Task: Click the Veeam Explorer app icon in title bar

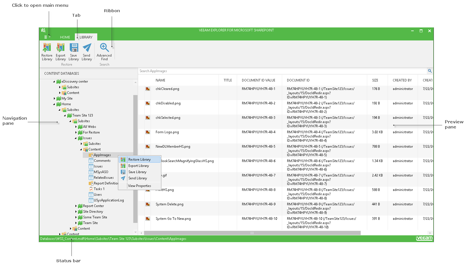Action: point(43,30)
